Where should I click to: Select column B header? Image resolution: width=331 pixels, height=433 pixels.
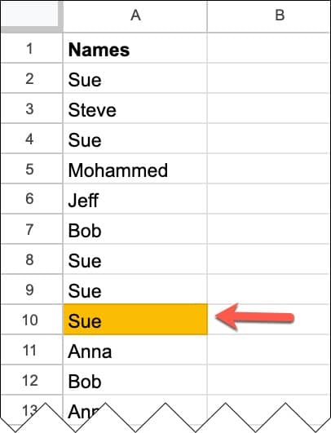(269, 16)
